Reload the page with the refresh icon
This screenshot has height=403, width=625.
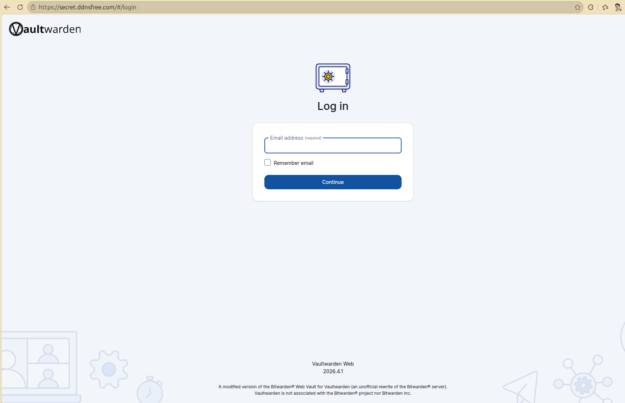[x=20, y=7]
